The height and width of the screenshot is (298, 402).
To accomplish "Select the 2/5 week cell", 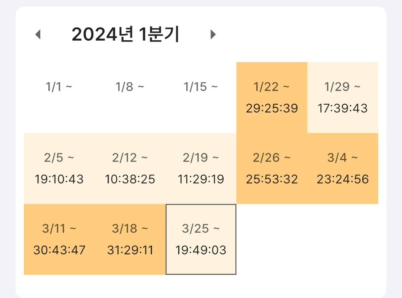I will pyautogui.click(x=59, y=168).
